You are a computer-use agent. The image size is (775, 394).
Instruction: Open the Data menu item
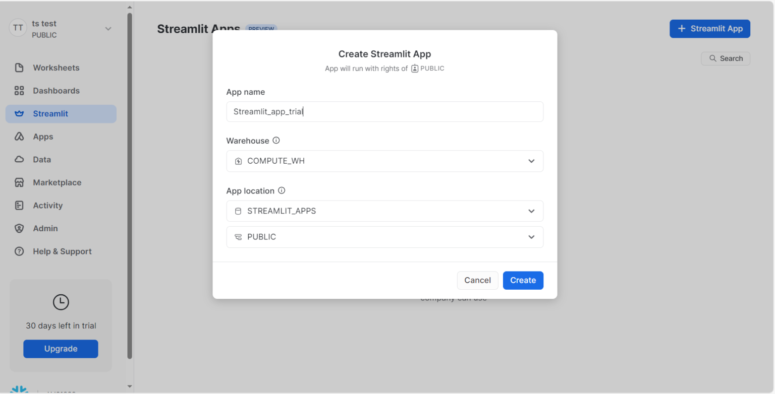coord(42,160)
